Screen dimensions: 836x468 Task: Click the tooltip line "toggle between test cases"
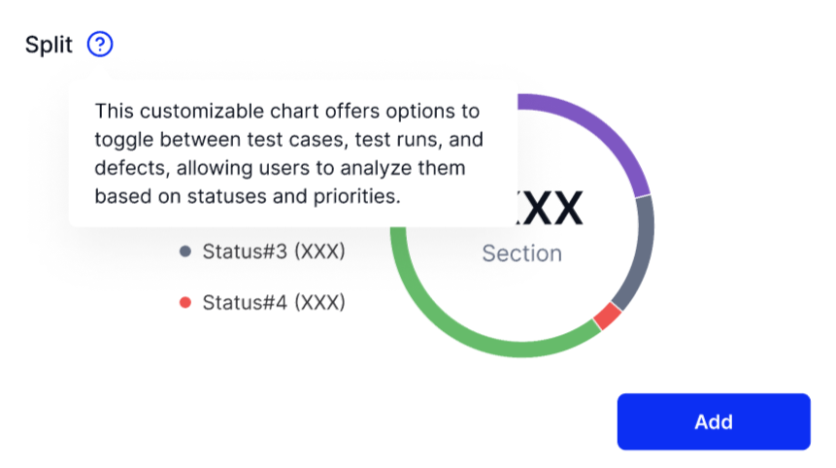click(288, 140)
